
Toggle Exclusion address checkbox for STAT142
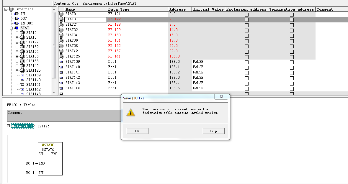tap(246, 78)
